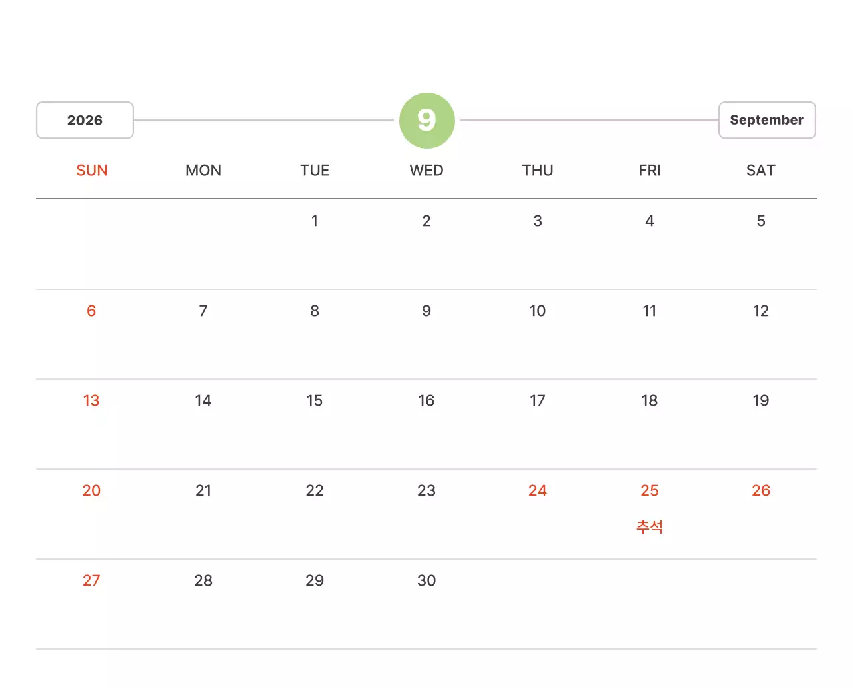Select the WED weekday header
Screen dimensions: 853x687
click(426, 171)
